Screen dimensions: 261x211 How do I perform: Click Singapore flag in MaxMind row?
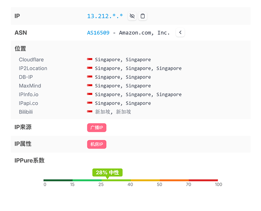tap(90, 86)
